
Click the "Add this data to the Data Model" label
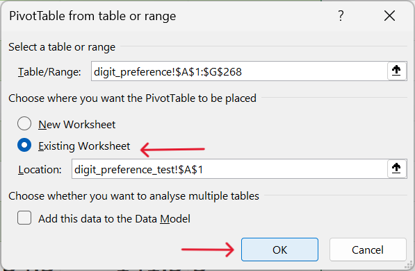tap(114, 219)
